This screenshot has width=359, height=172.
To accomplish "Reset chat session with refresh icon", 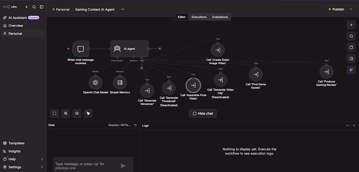I will [135, 125].
